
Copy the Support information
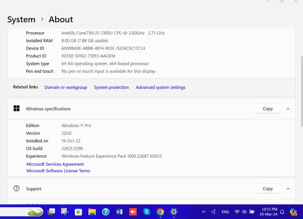268,189
